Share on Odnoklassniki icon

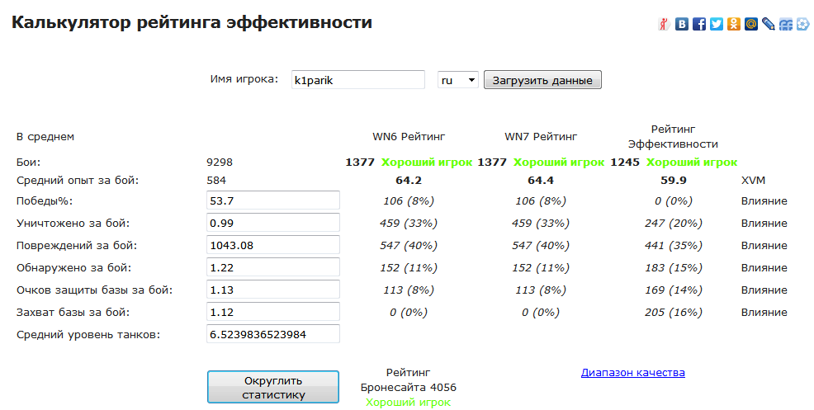pyautogui.click(x=734, y=24)
